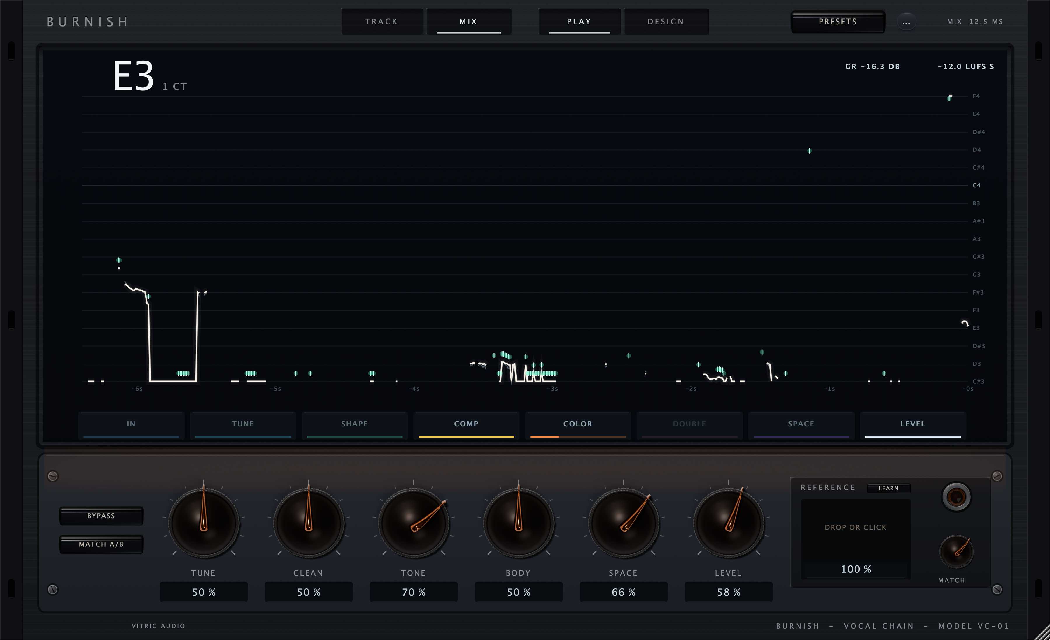Toggle the IN module
1050x640 pixels.
coord(131,425)
